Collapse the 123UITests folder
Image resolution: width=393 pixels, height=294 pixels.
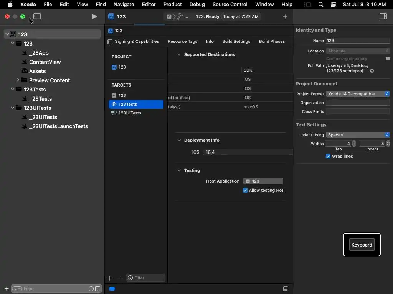13,108
